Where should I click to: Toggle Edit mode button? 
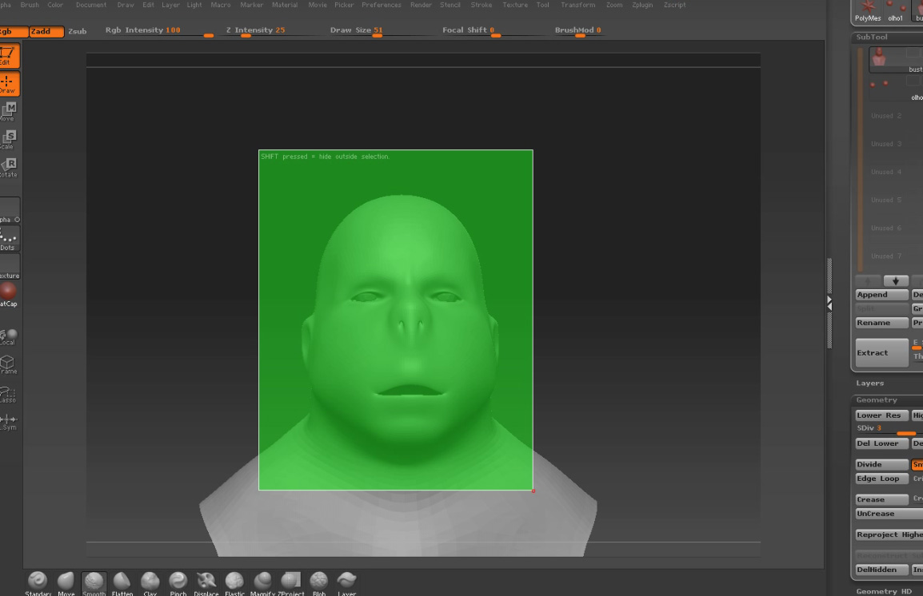coord(8,56)
